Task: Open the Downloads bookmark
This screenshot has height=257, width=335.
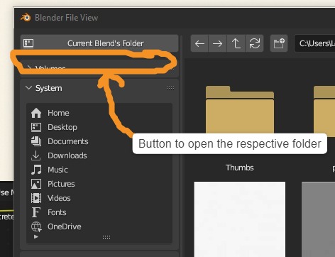Action: coord(99,155)
